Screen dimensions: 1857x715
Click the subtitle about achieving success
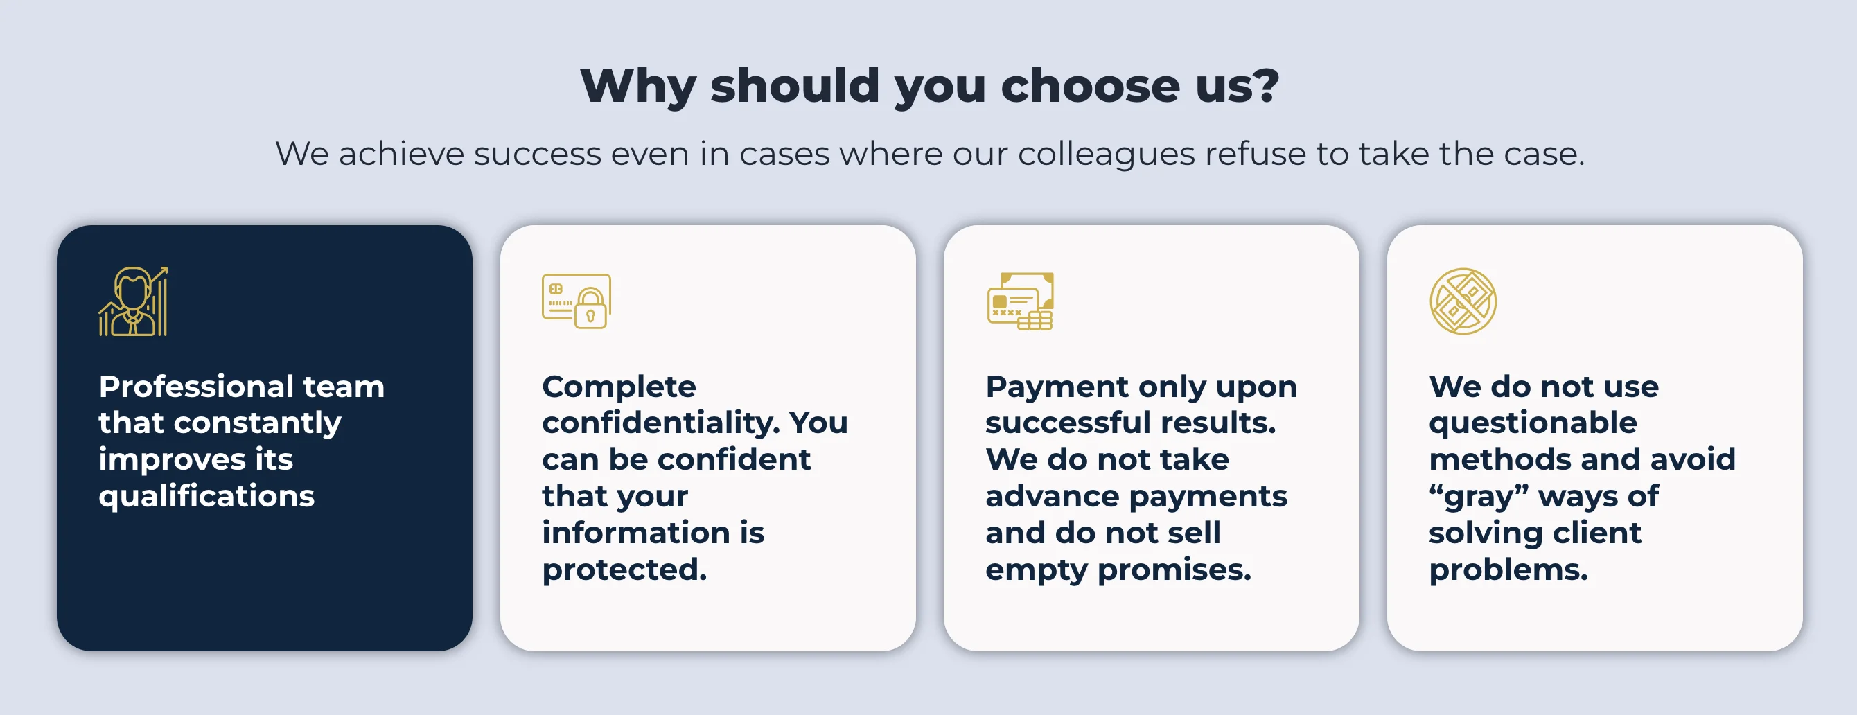(x=930, y=154)
